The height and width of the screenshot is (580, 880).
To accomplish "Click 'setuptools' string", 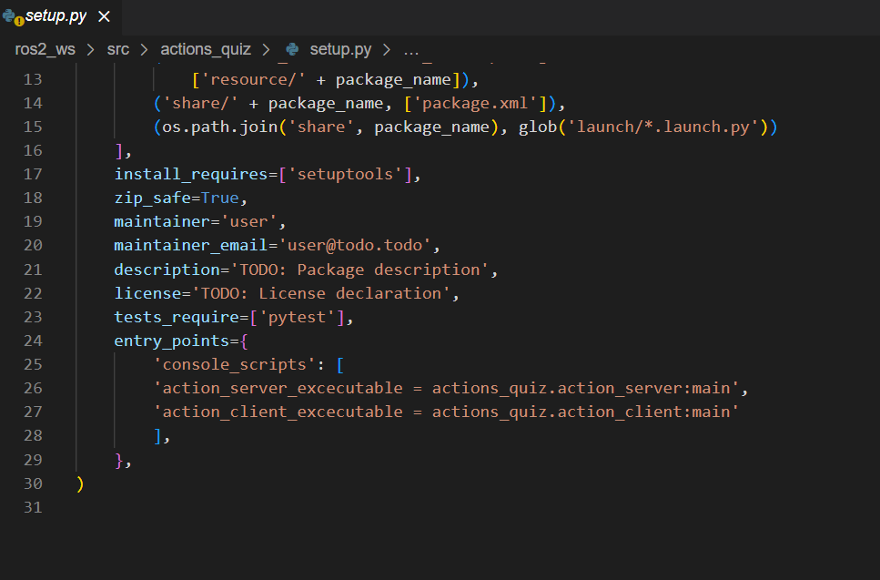I will click(x=345, y=174).
